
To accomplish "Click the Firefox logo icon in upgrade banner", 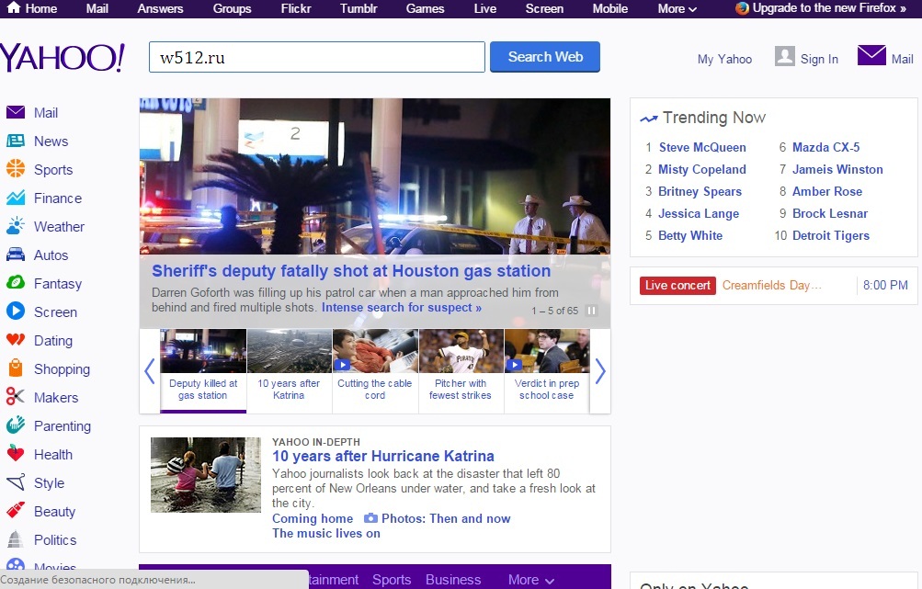I will pyautogui.click(x=742, y=8).
